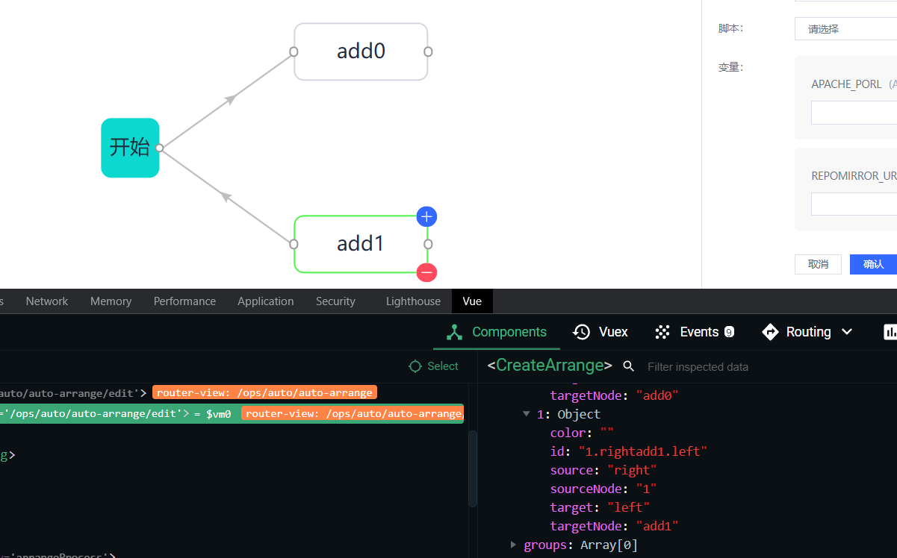This screenshot has height=558, width=897.
Task: Click the search icon beside CreateArrange
Action: pyautogui.click(x=629, y=366)
